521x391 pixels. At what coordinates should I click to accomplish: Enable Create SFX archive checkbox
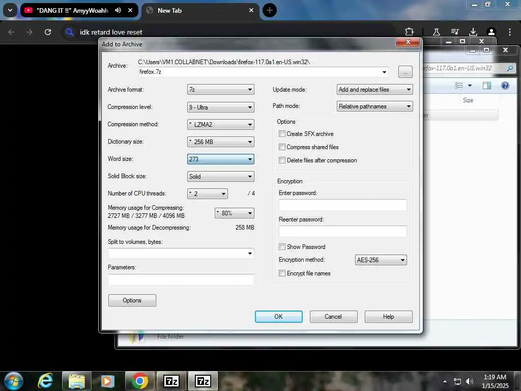(282, 134)
